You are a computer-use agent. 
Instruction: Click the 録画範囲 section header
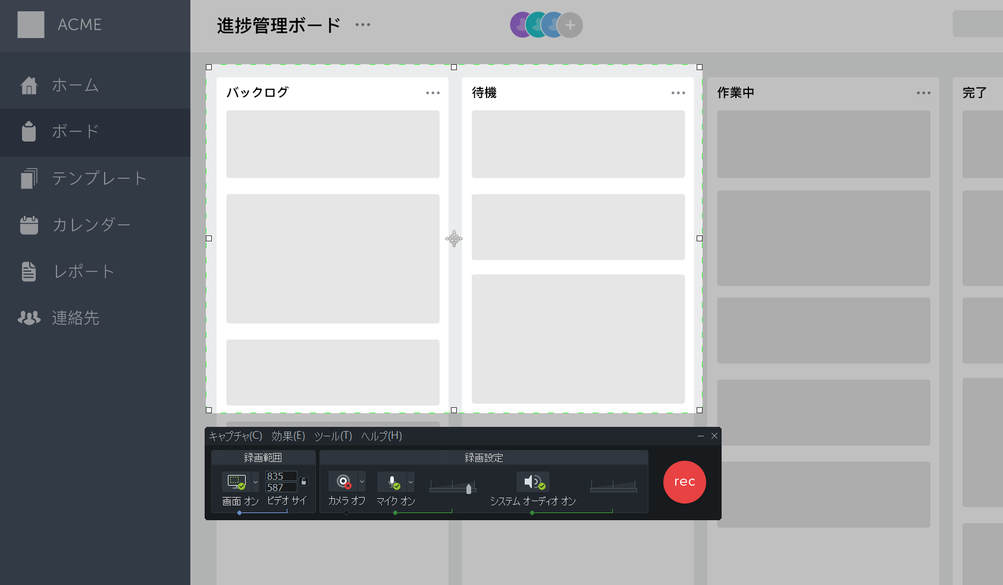coord(263,457)
